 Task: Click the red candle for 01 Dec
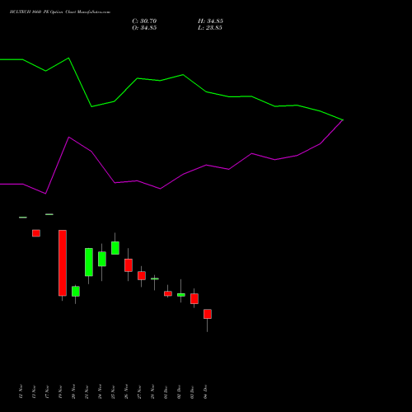pyautogui.click(x=168, y=293)
